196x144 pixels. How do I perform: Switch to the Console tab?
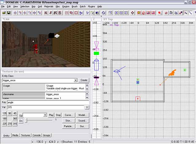(x=36, y=135)
